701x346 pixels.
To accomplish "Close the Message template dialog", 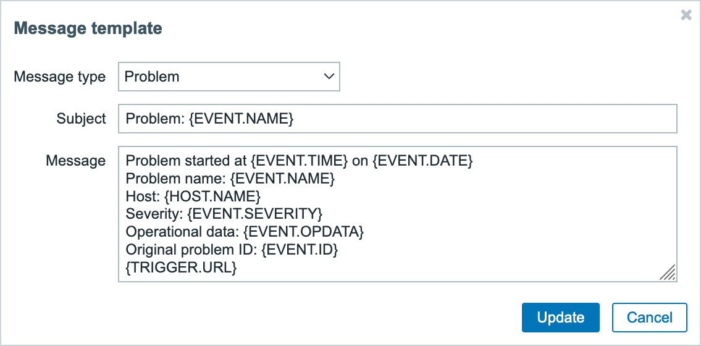I will pos(686,15).
